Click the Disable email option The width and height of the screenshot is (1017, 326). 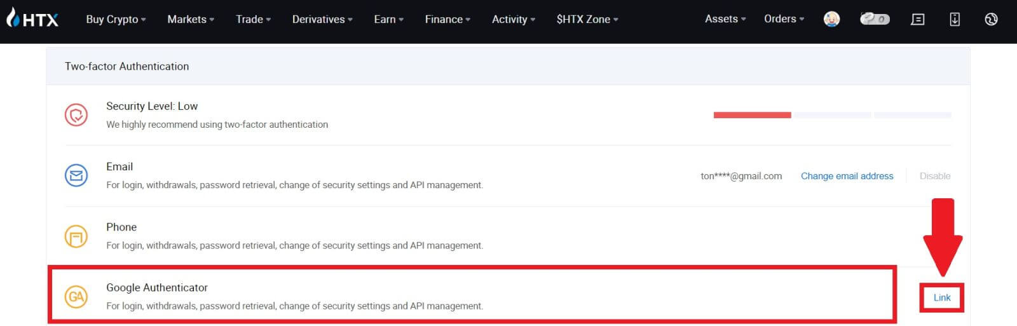point(935,176)
